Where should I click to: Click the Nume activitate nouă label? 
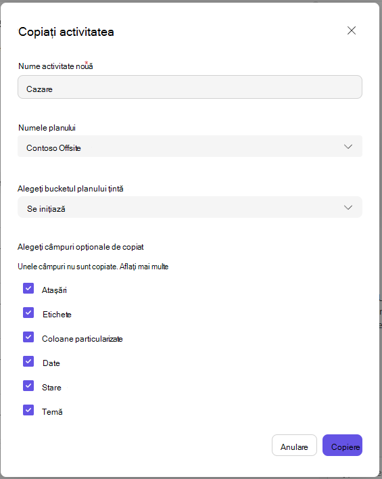55,66
